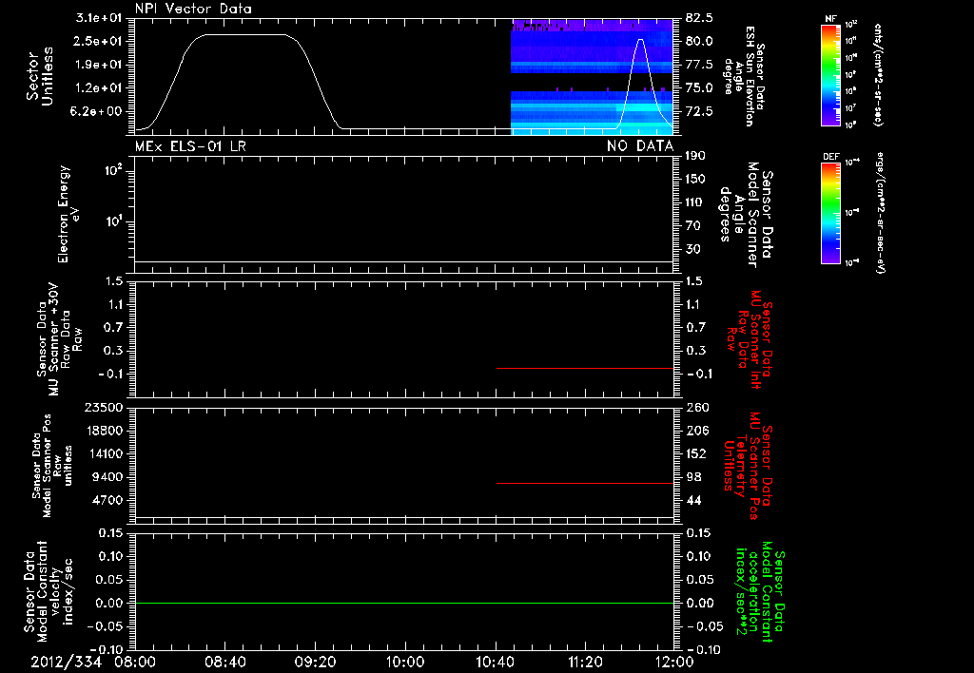Click the red line in MU Scanner +30V panel
The image size is (974, 673).
[585, 368]
